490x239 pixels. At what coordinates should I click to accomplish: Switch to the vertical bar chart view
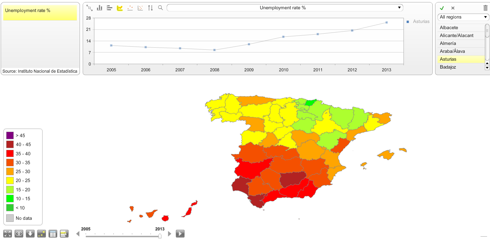click(100, 8)
